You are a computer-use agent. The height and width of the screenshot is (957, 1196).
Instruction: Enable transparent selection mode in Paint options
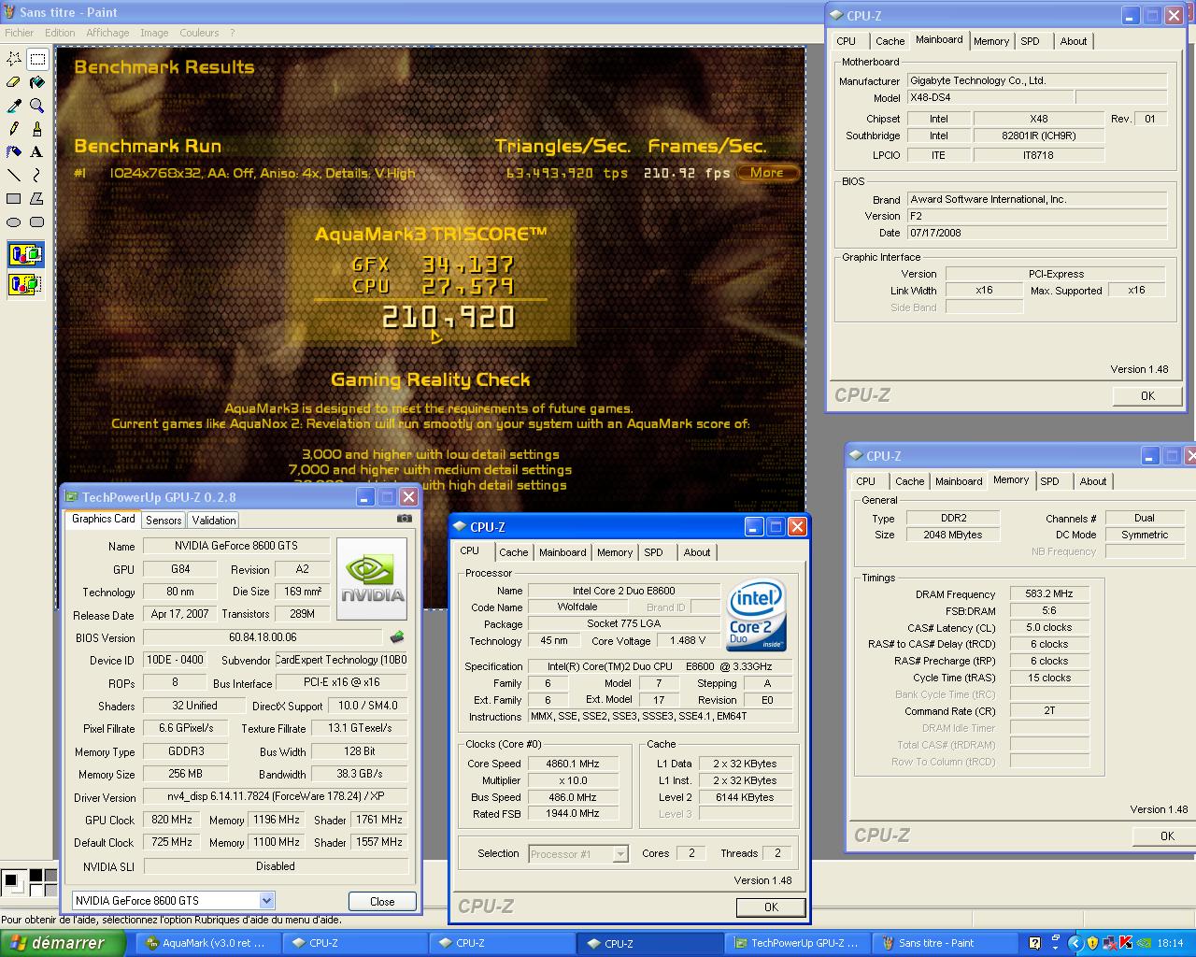(x=25, y=283)
